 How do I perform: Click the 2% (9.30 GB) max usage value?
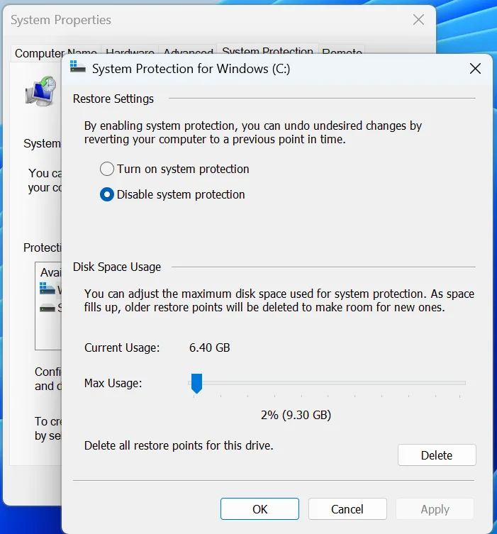[x=296, y=415]
